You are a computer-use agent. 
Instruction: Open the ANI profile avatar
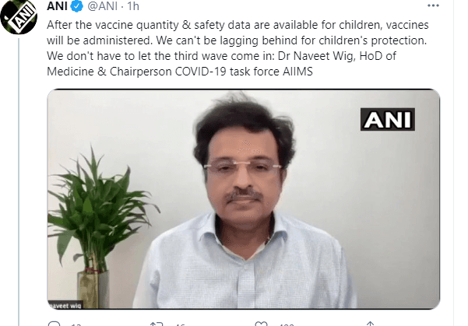[x=19, y=16]
